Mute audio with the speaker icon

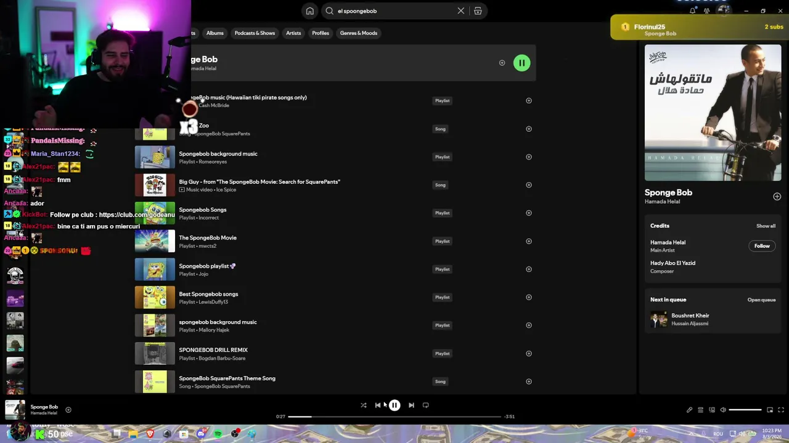pyautogui.click(x=723, y=410)
